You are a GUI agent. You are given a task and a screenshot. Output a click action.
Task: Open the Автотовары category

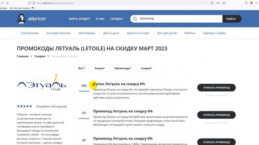tap(87, 33)
